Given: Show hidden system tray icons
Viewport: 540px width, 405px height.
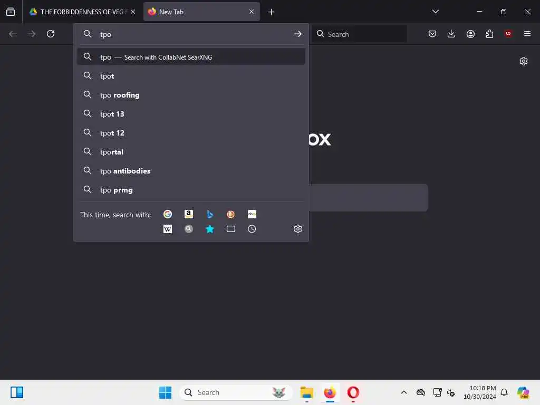Looking at the screenshot, I should tap(404, 392).
